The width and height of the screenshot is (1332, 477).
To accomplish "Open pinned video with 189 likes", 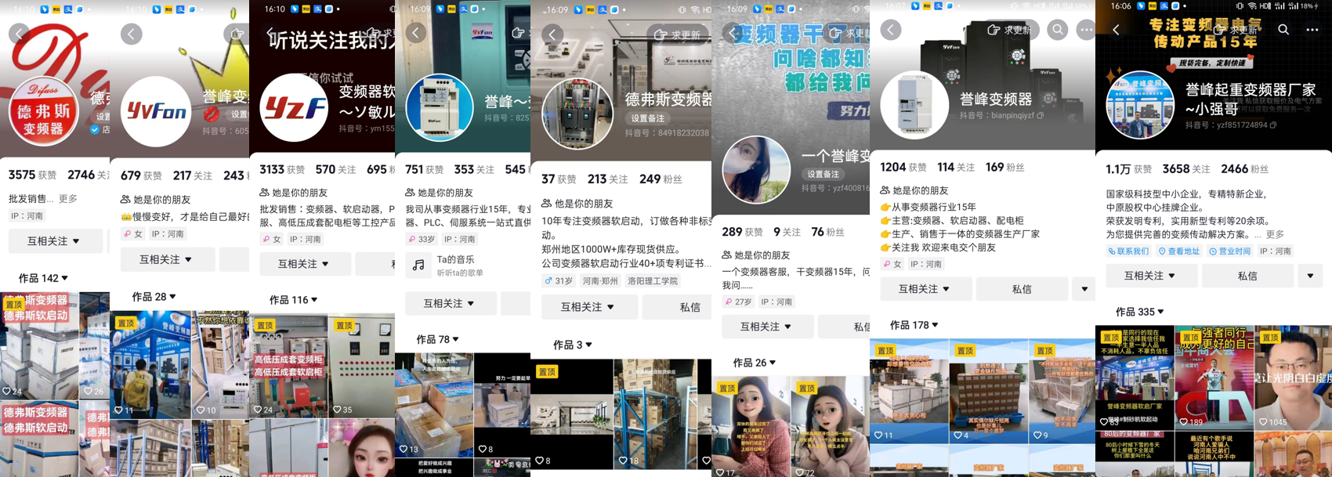I will [x=1214, y=378].
